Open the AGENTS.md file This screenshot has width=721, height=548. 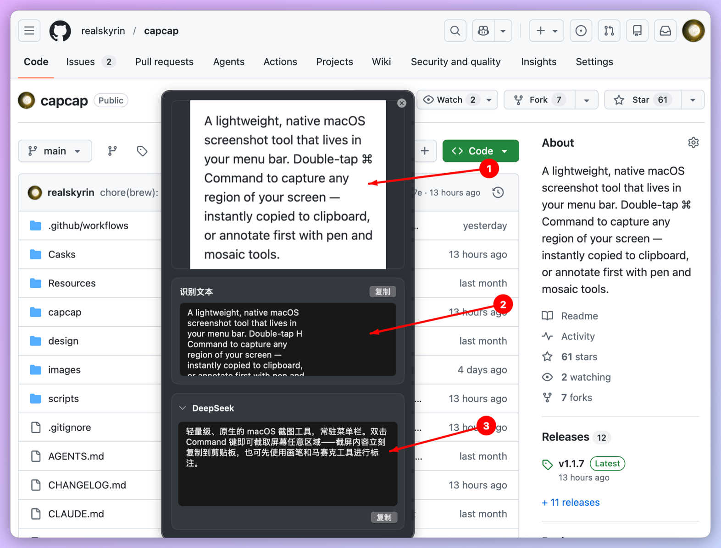(76, 456)
